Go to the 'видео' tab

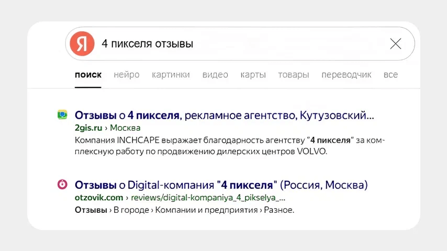coord(215,75)
